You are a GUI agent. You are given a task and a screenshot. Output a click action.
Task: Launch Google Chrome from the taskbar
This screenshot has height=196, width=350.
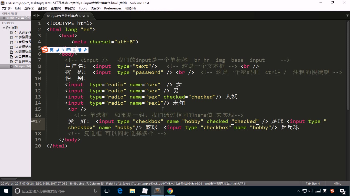coord(170,191)
